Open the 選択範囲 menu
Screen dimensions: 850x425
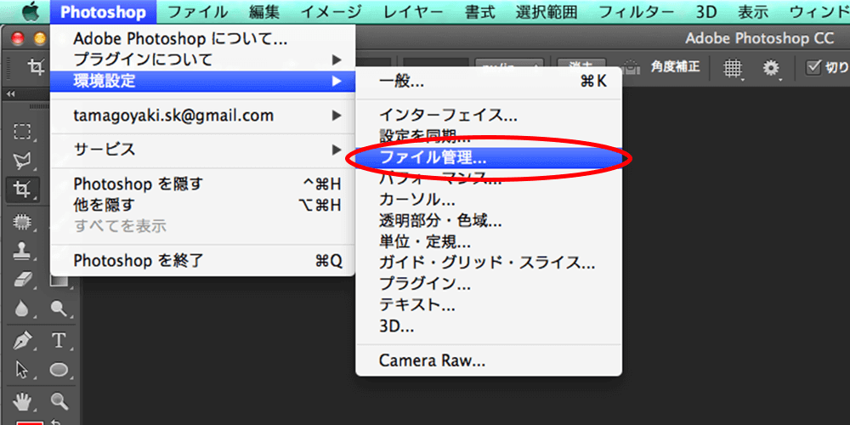547,11
